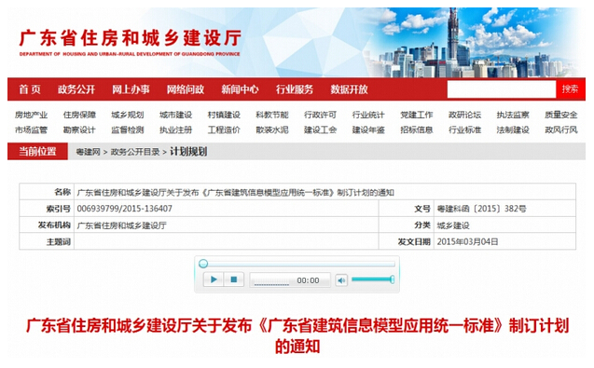Go to 勘察设计 section

[x=79, y=129]
